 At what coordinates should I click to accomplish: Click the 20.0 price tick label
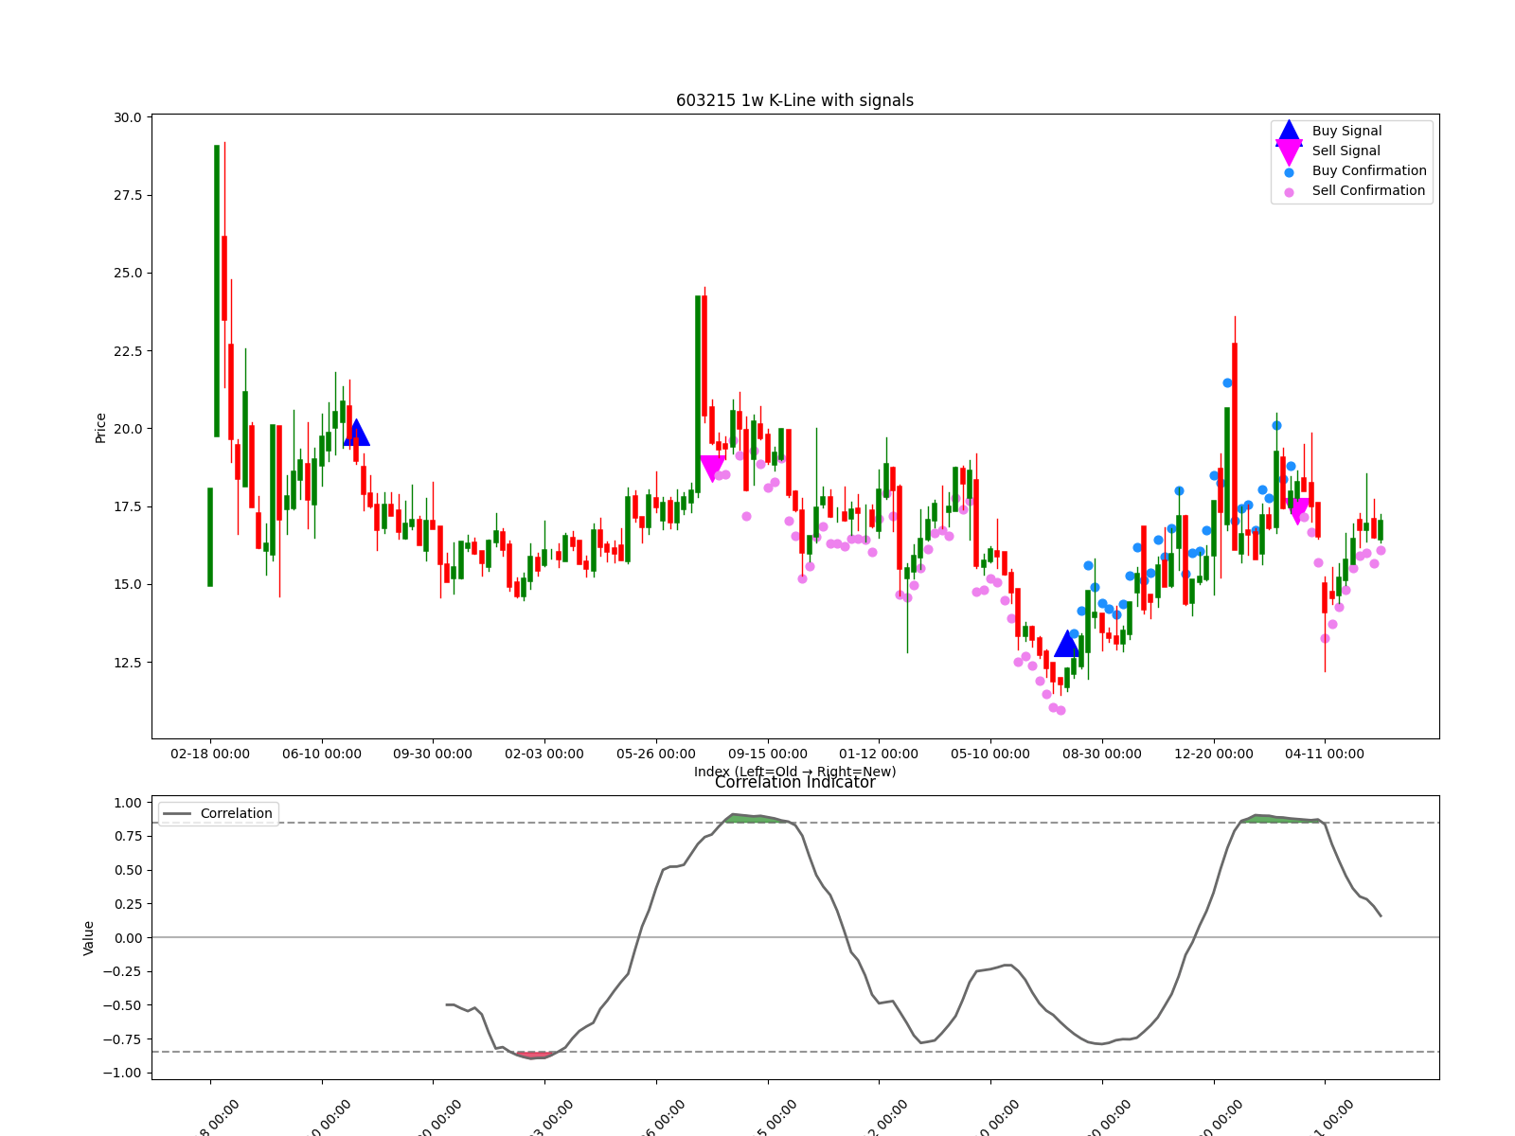128,429
